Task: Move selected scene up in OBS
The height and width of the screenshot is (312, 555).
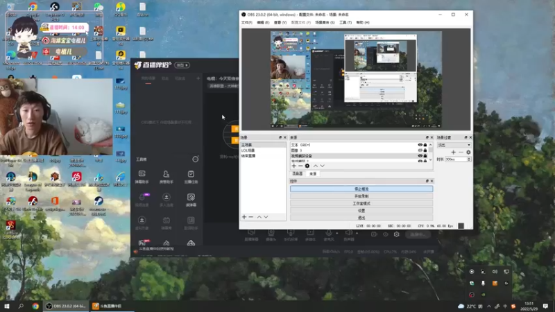Action: point(259,217)
